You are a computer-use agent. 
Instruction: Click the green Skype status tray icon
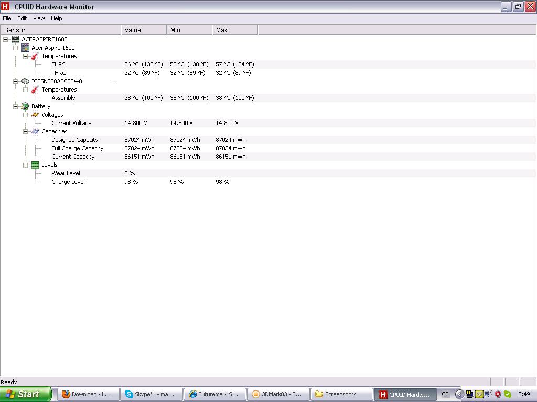pos(507,395)
